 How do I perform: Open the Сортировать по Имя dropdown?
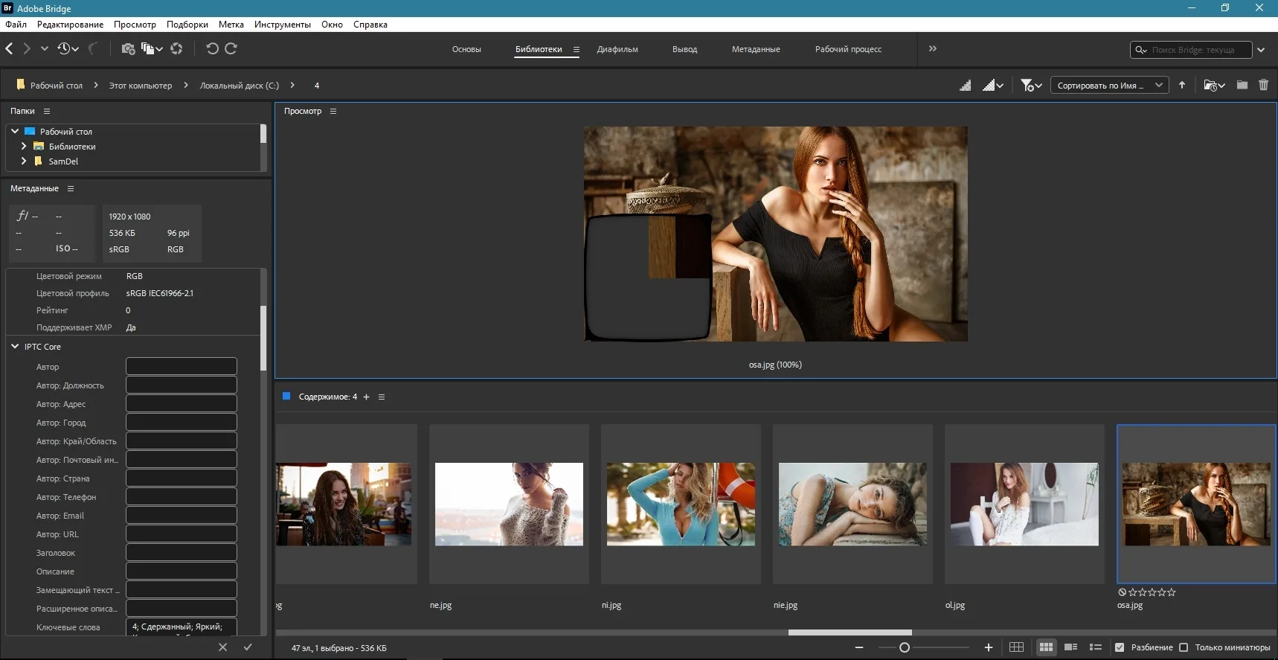click(1108, 86)
